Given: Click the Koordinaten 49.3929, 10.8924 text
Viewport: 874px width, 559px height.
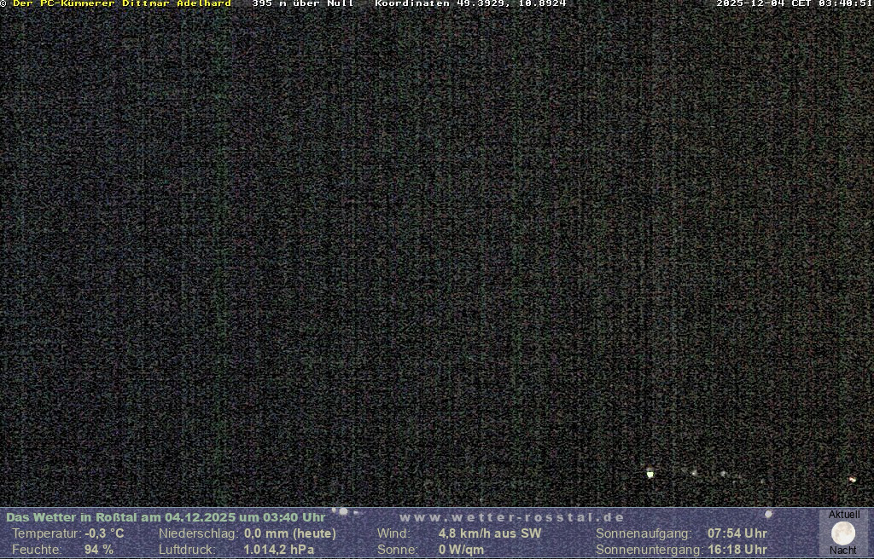Looking at the screenshot, I should click(470, 3).
